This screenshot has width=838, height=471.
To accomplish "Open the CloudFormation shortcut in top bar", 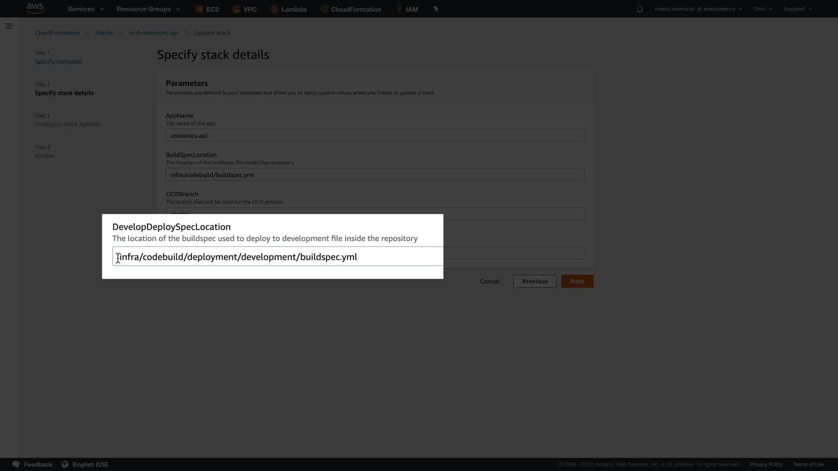I will click(x=350, y=9).
